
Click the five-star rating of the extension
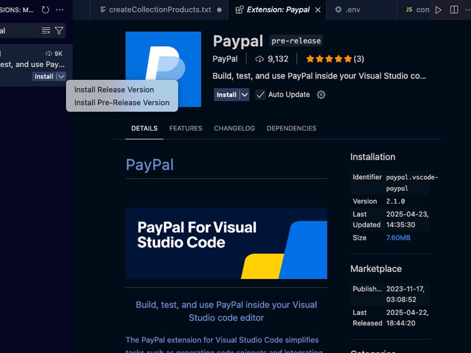[329, 59]
